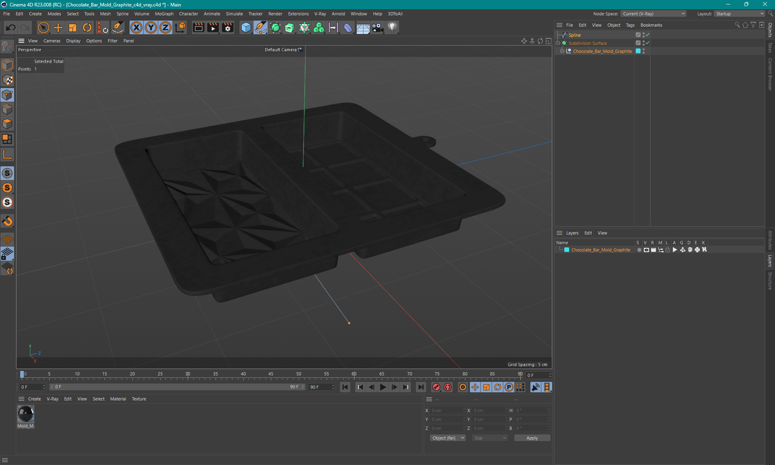Open Edit Render Settings icon
The height and width of the screenshot is (465, 775).
click(228, 27)
